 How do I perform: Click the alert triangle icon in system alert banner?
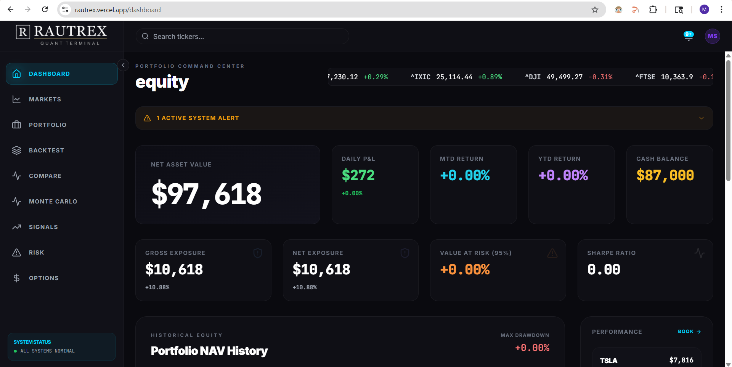click(x=147, y=118)
